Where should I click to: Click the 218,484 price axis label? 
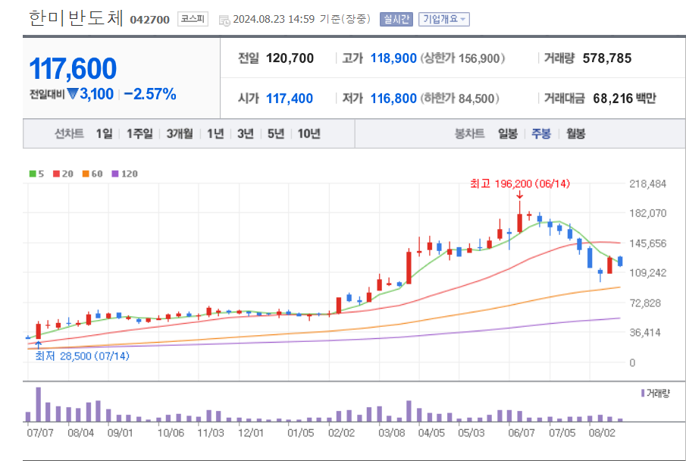pyautogui.click(x=647, y=184)
